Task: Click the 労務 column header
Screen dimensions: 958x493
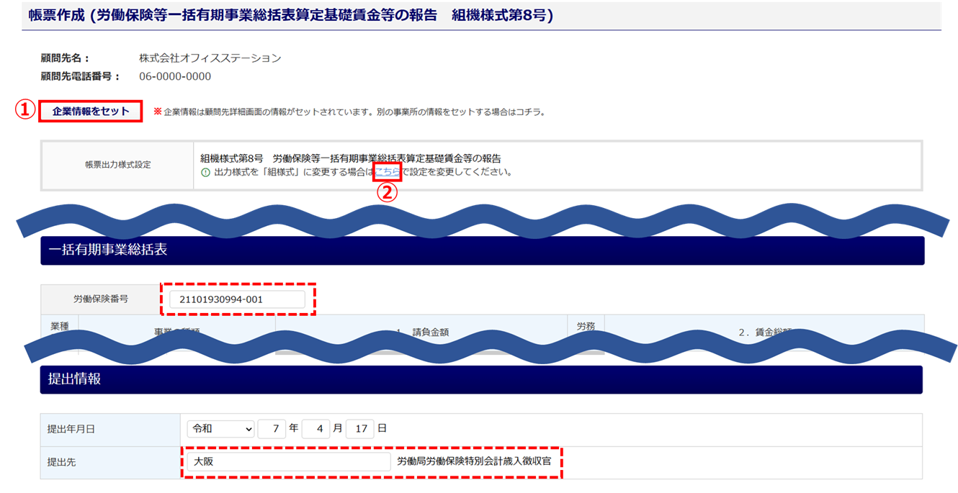Action: pos(586,326)
